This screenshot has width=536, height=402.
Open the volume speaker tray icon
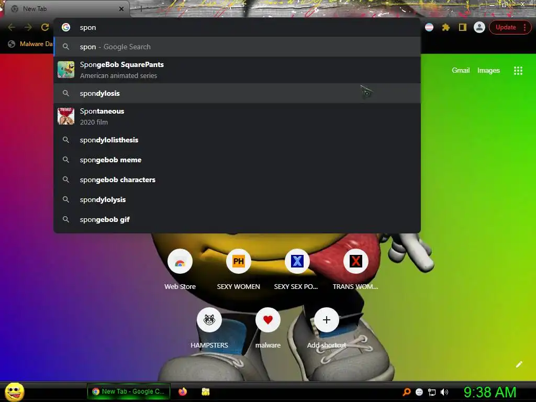click(x=444, y=392)
